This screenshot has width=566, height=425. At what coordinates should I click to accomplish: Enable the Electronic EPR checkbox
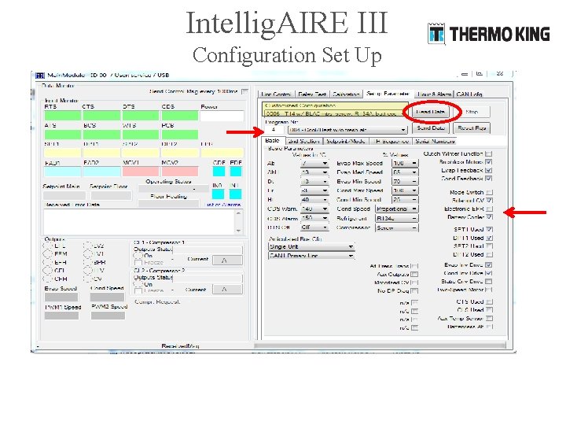point(489,209)
